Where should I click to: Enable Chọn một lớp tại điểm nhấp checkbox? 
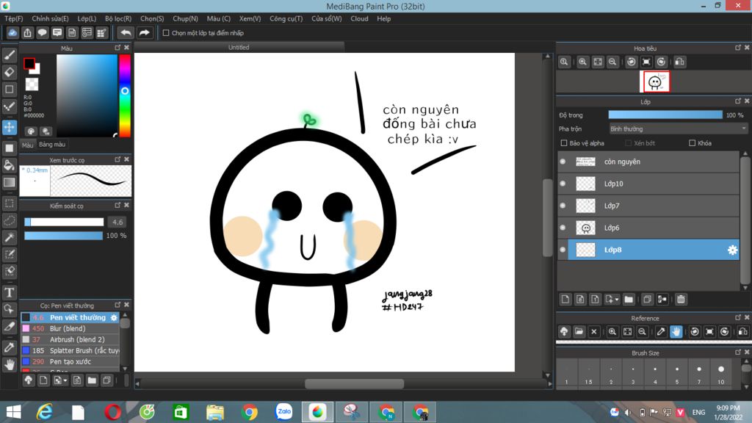(166, 33)
